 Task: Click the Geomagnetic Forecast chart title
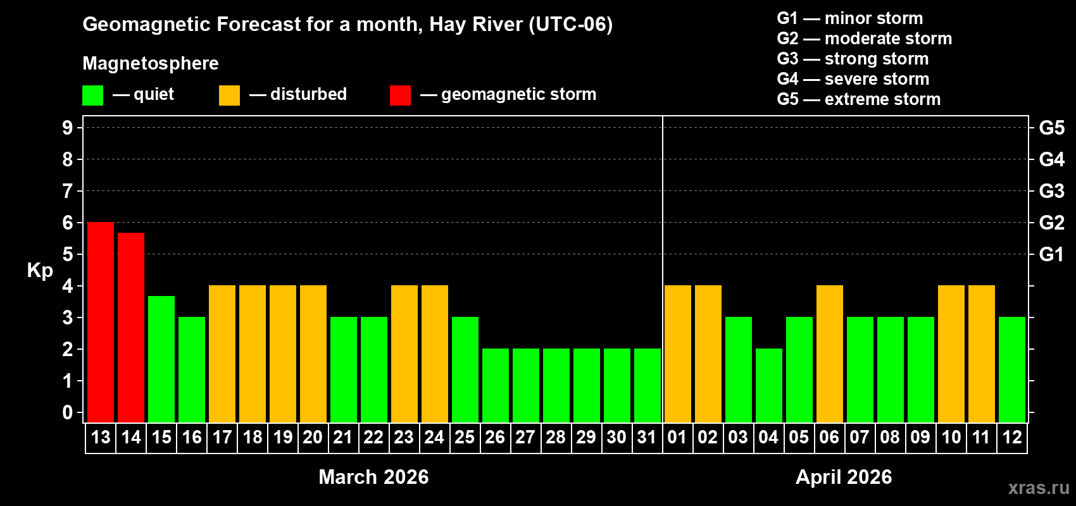coord(347,24)
